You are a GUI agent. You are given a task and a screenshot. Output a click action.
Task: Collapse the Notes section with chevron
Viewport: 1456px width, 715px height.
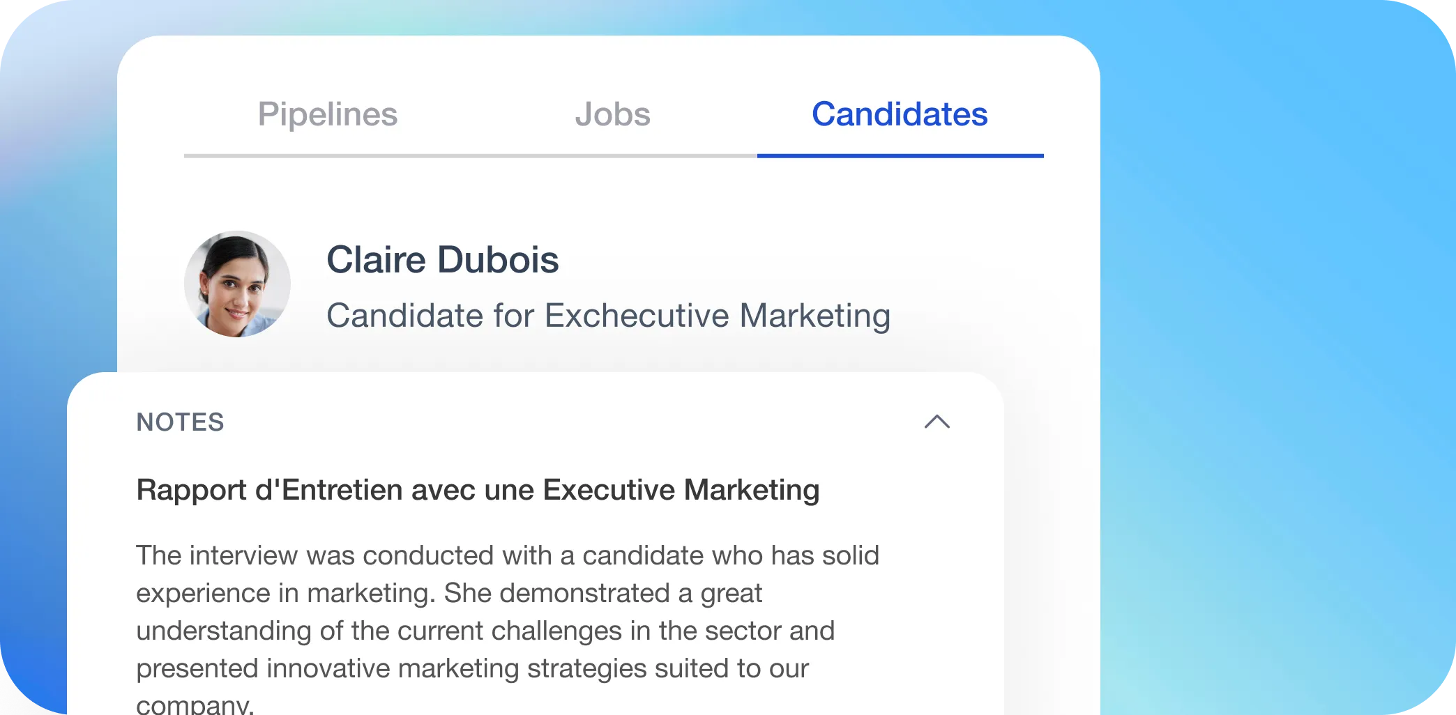pos(937,422)
